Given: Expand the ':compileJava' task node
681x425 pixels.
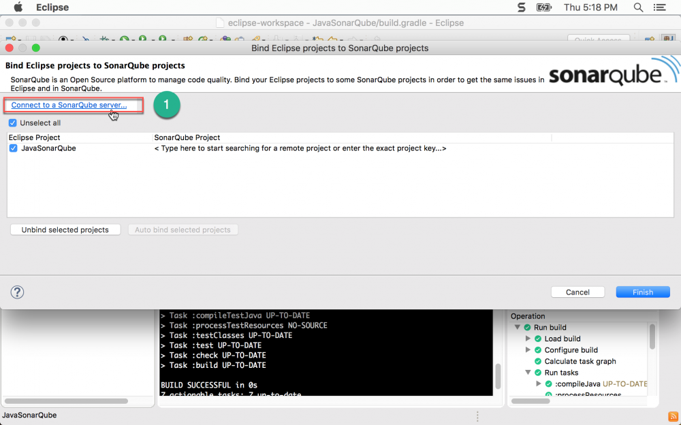Looking at the screenshot, I should (539, 384).
